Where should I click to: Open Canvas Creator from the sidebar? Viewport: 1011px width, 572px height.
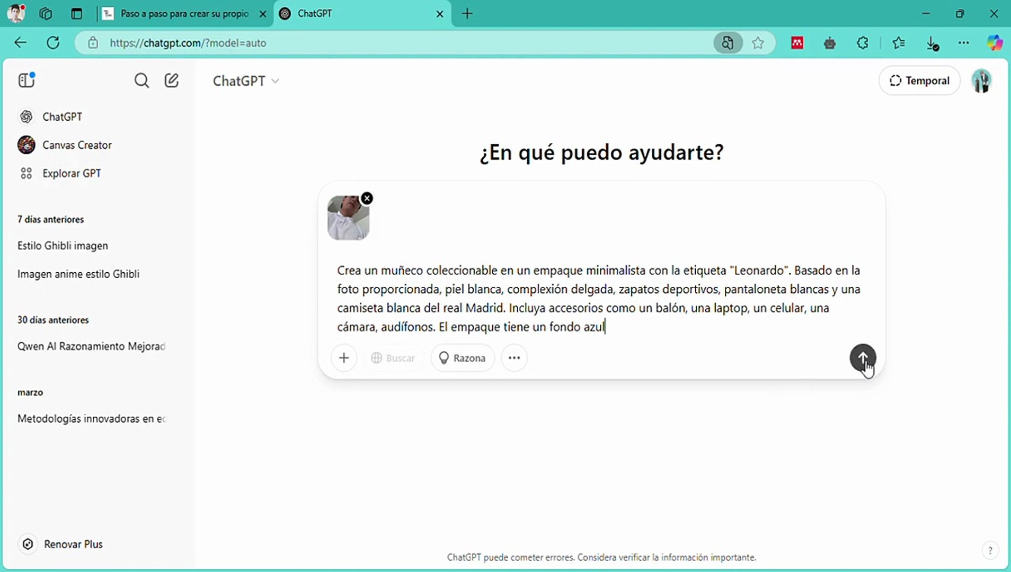tap(77, 145)
